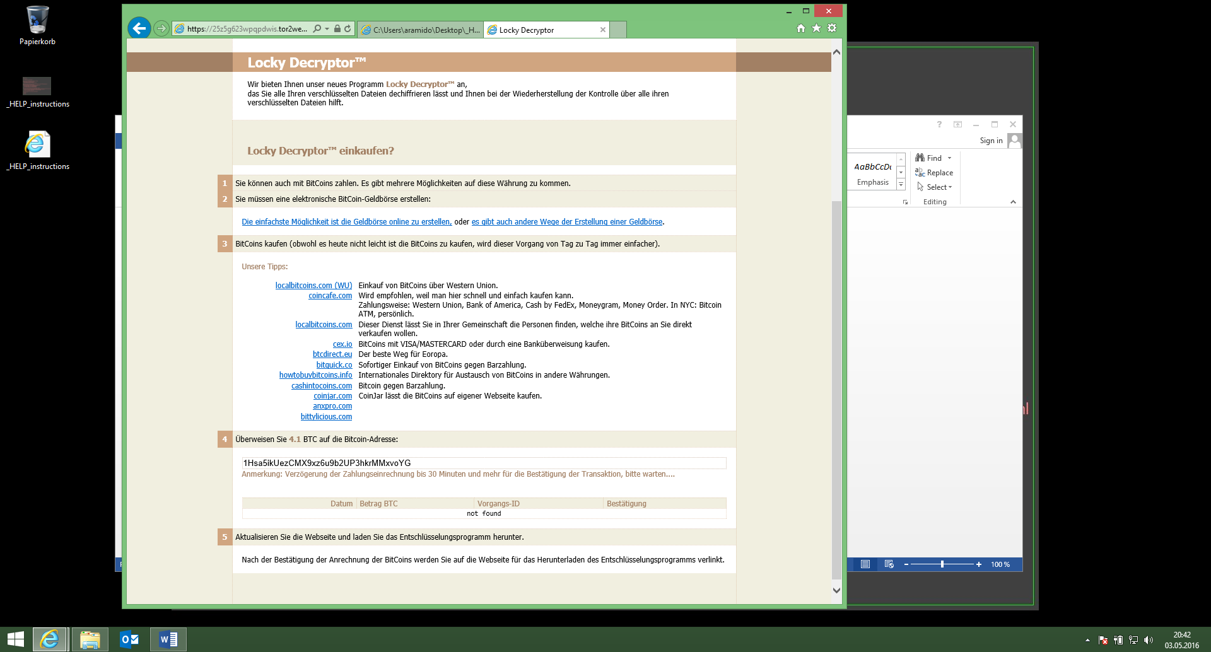This screenshot has height=652, width=1211.
Task: Click the browser scrollbar up arrow
Action: pos(836,52)
